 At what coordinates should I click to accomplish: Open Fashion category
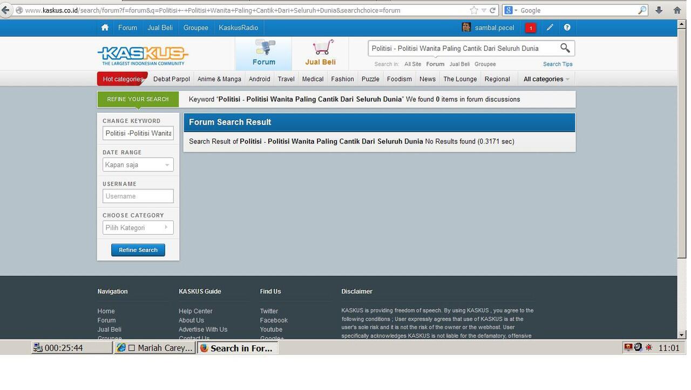342,79
